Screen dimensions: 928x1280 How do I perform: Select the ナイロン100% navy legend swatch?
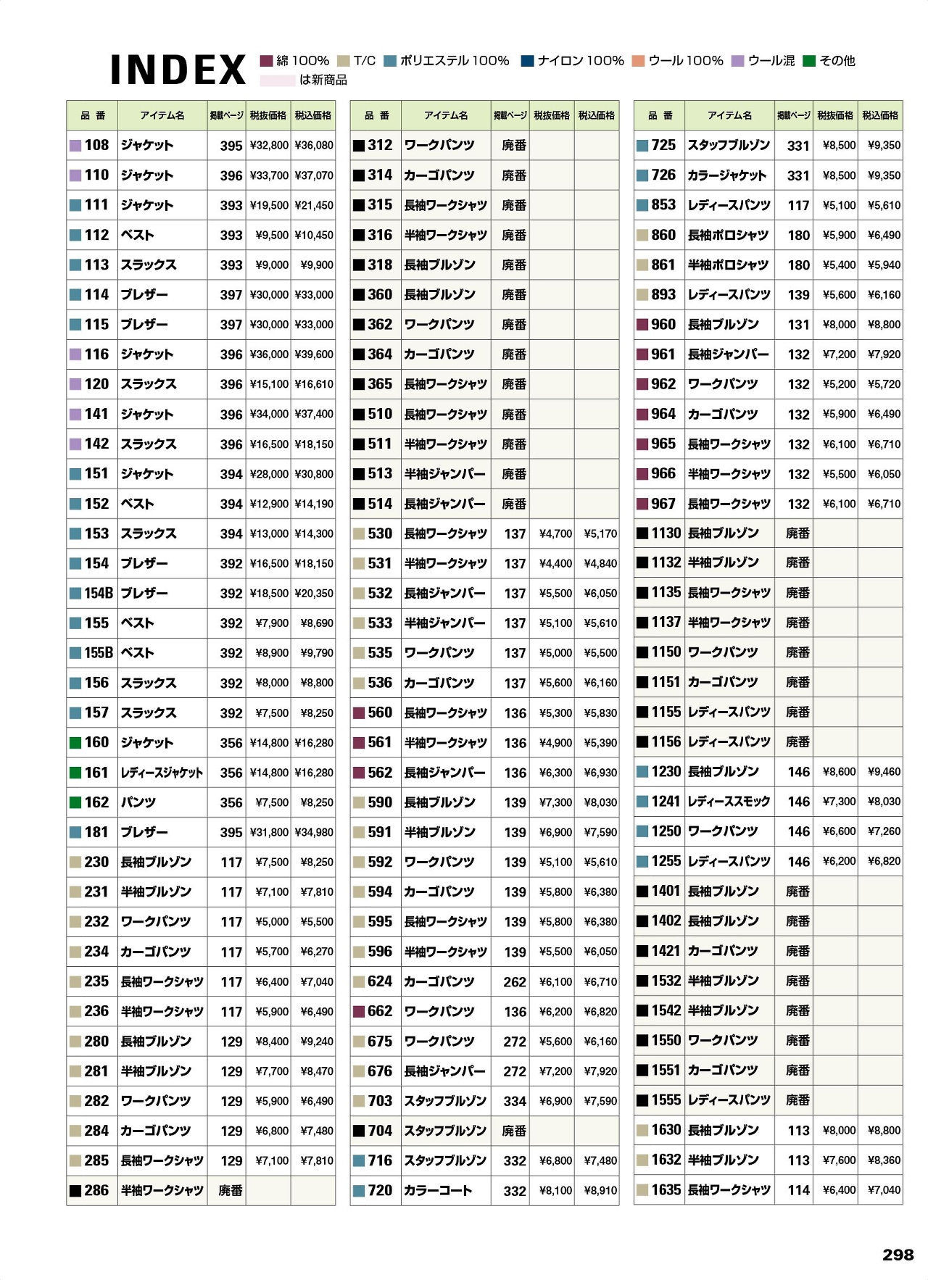527,61
